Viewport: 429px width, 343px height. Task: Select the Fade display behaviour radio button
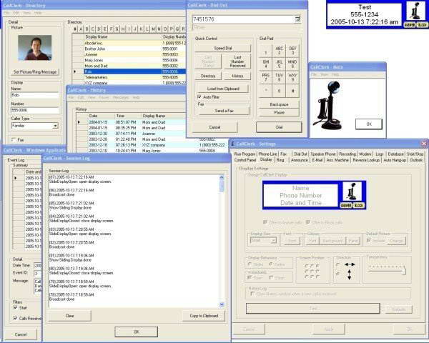coord(271,264)
